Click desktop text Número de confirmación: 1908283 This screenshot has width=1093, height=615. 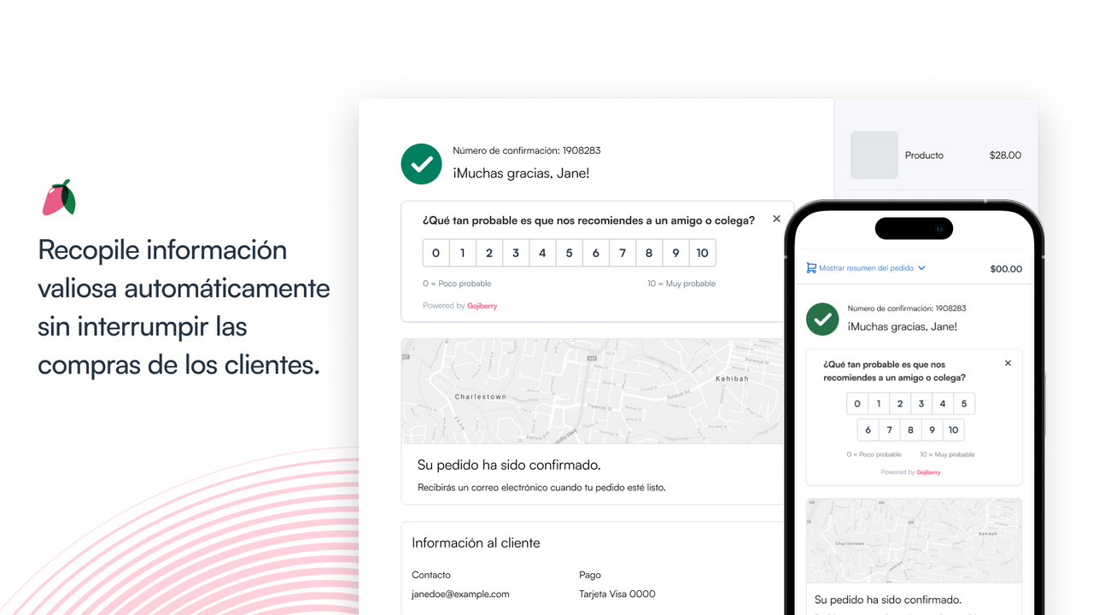click(527, 150)
